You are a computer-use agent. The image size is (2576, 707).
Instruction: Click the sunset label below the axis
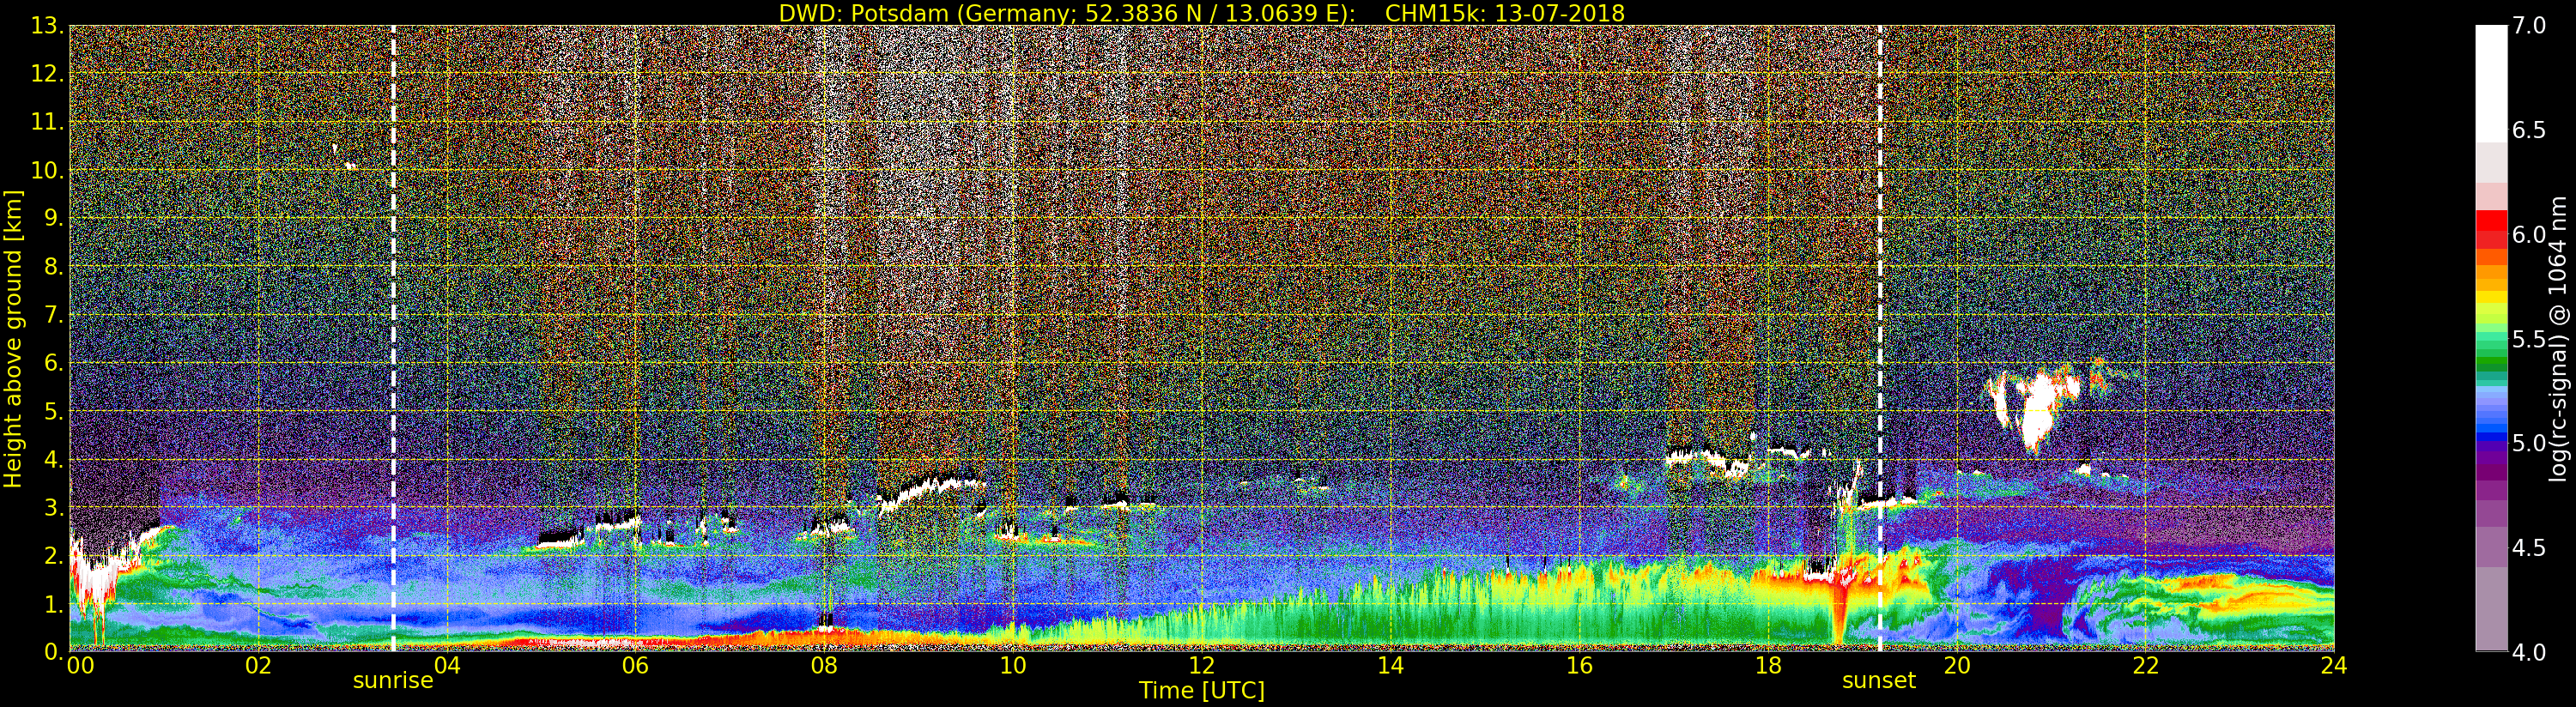tap(1879, 681)
